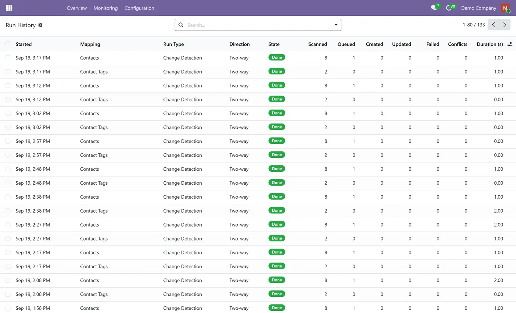Screen dimensions: 516x313
Task: Click Contact Tags in the 2:17 PM row
Action: coord(94,266)
